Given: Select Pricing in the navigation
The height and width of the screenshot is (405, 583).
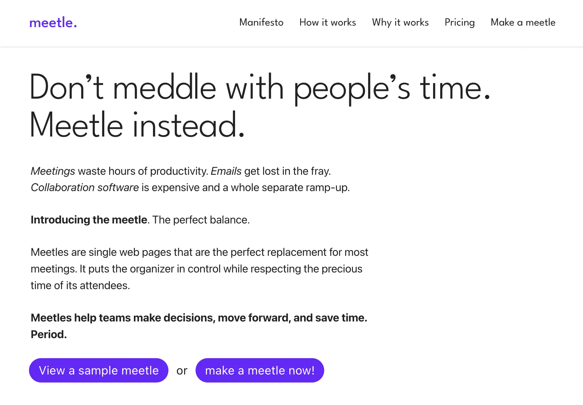Looking at the screenshot, I should pos(460,22).
